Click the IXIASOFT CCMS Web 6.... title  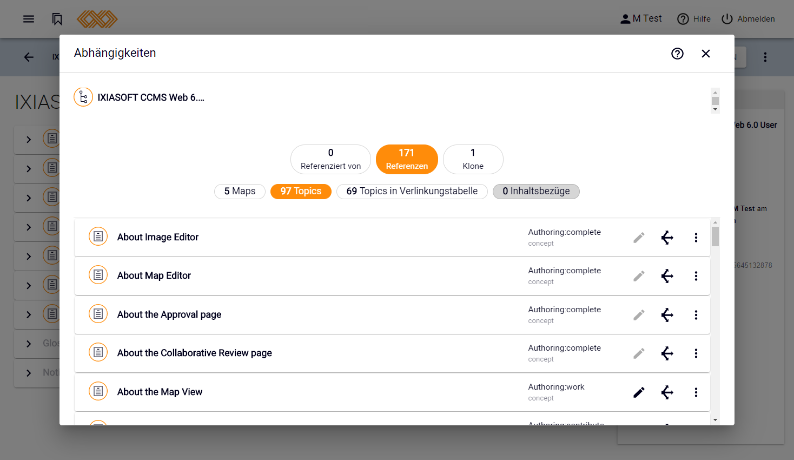point(151,97)
